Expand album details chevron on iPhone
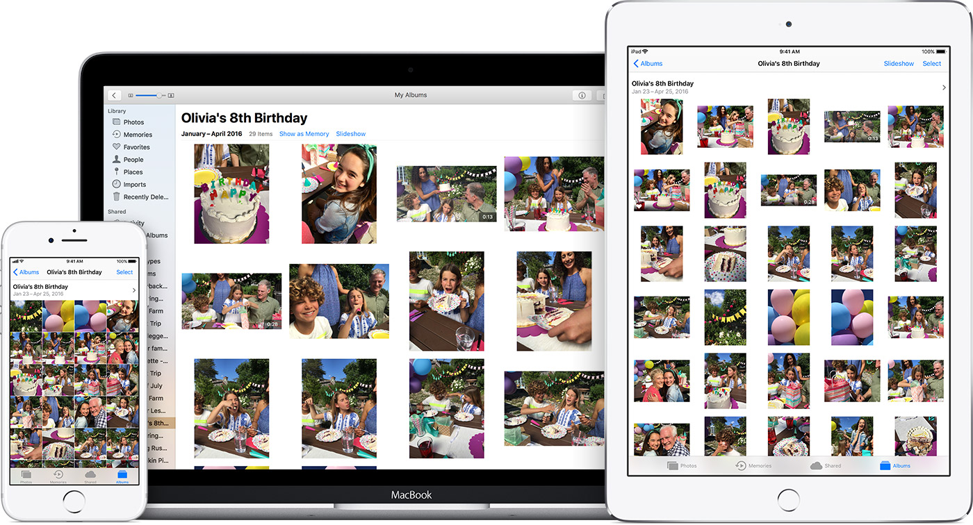Viewport: 973px width, 525px height. 133,290
